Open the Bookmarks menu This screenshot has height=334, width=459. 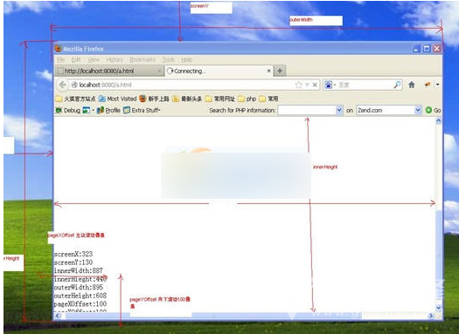(143, 60)
